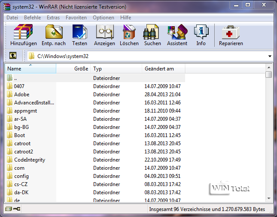Open the Befehle menu
This screenshot has width=277, height=217.
[x=33, y=18]
